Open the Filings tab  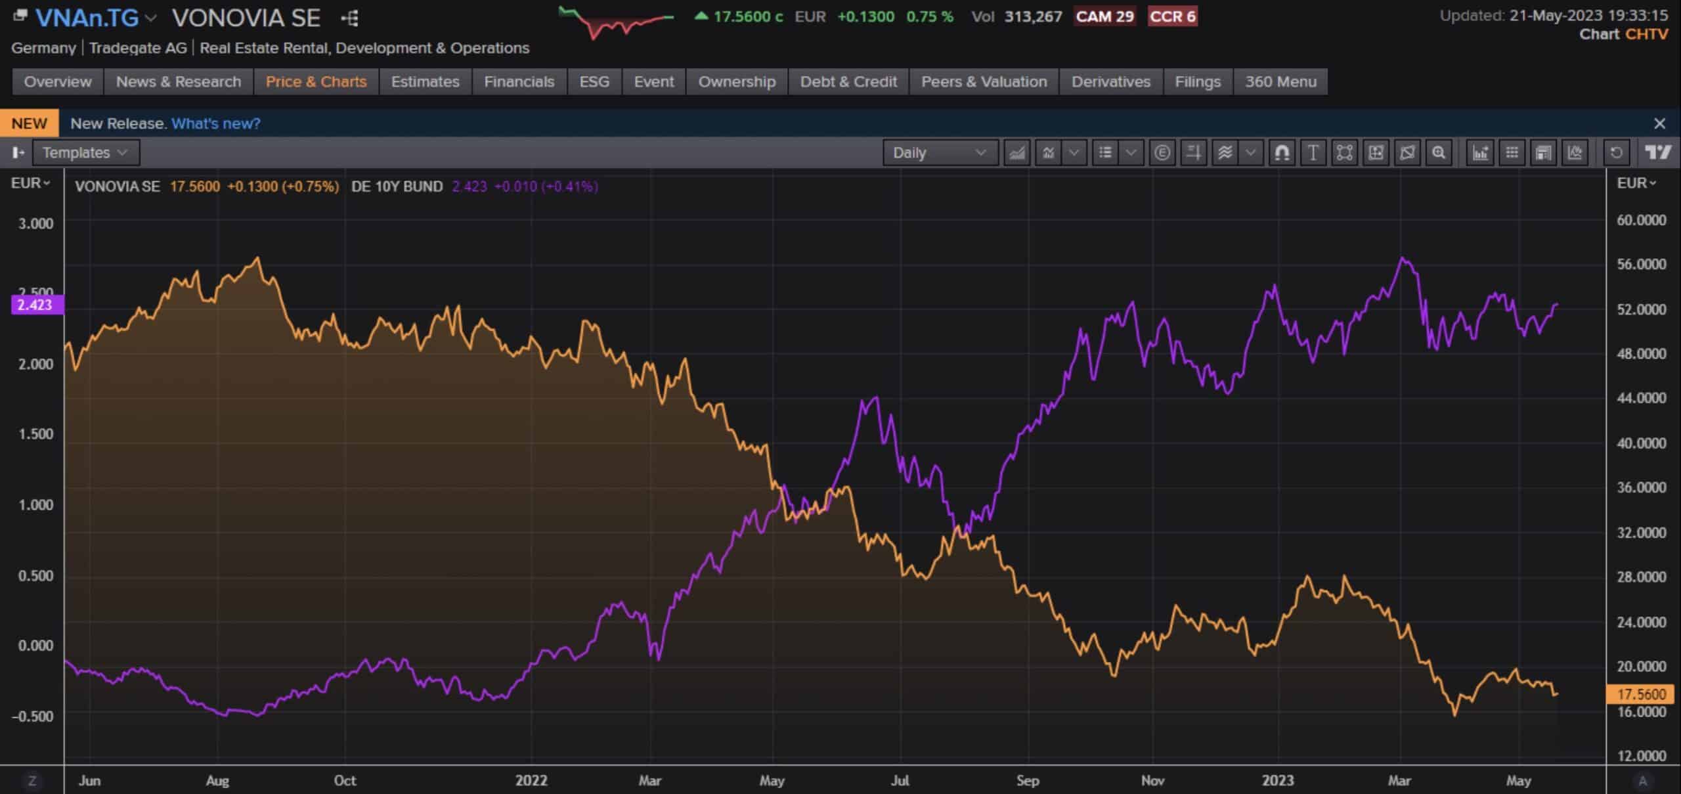1198,81
